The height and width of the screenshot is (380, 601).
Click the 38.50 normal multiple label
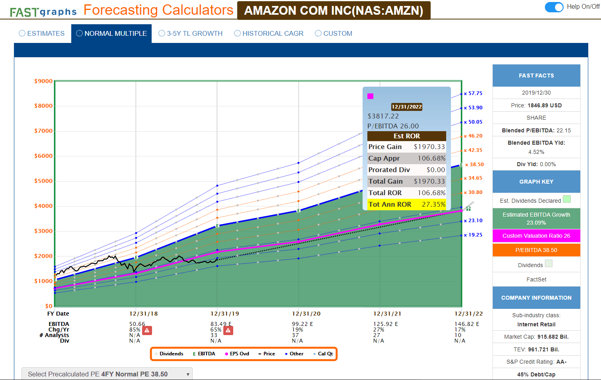474,165
